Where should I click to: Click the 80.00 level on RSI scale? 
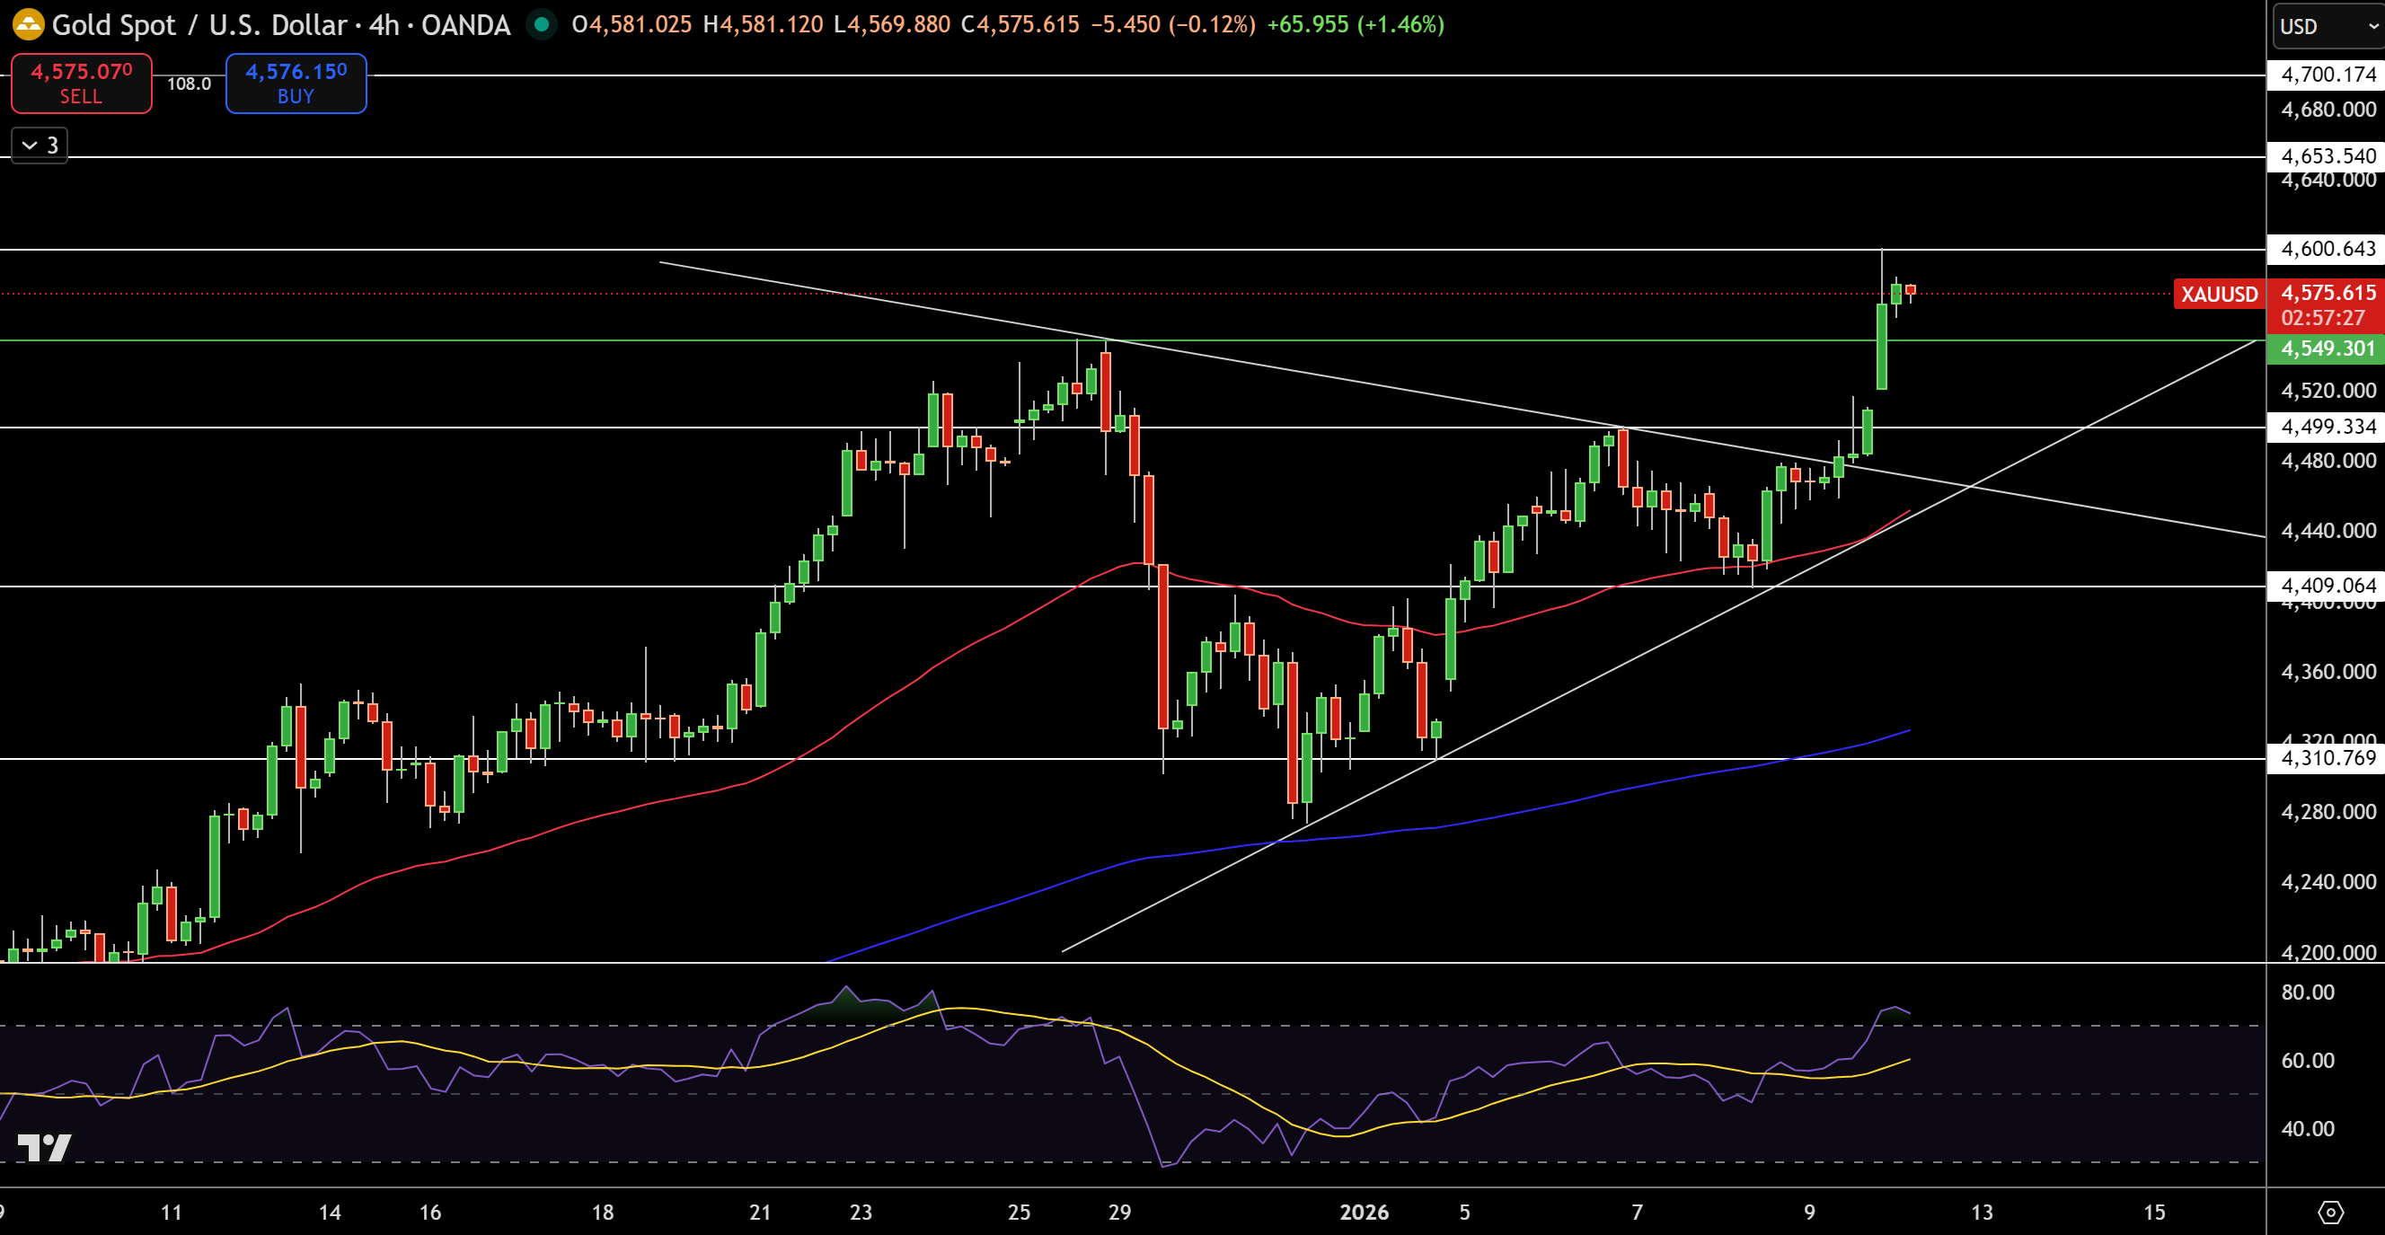2307,992
